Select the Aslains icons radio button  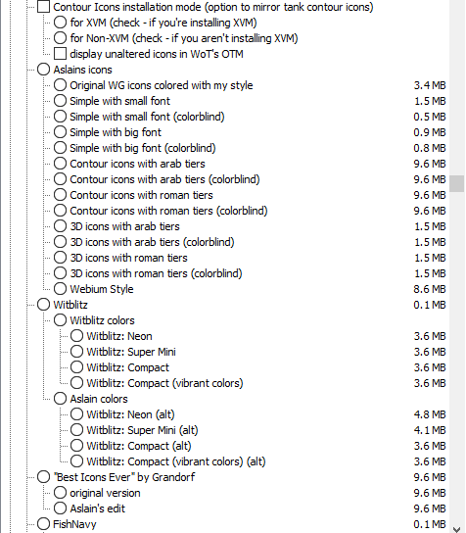point(43,69)
